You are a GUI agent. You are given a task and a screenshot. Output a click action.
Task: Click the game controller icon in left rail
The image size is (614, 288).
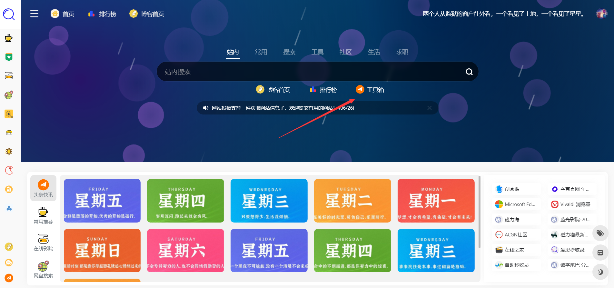[x=9, y=76]
